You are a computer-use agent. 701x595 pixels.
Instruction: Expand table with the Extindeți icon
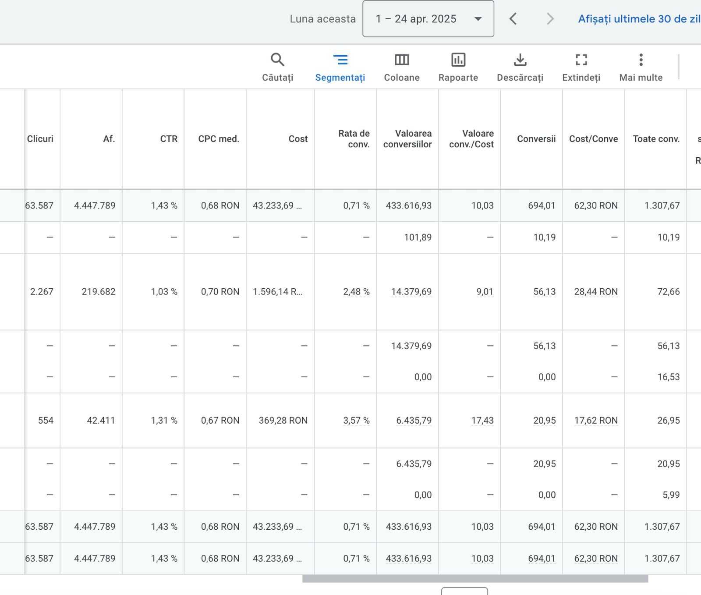[581, 60]
